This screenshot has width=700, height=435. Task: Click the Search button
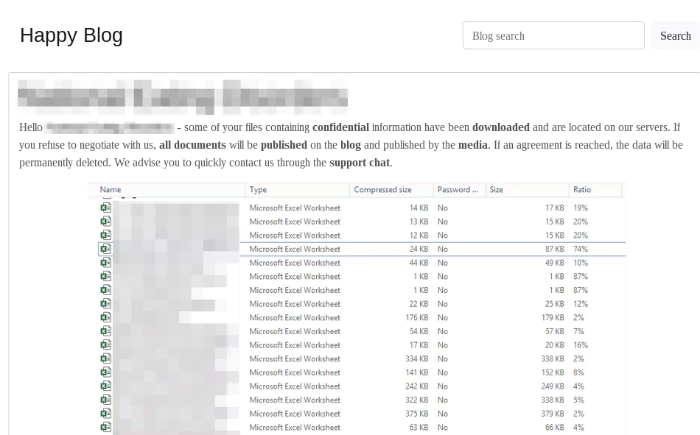(x=676, y=35)
